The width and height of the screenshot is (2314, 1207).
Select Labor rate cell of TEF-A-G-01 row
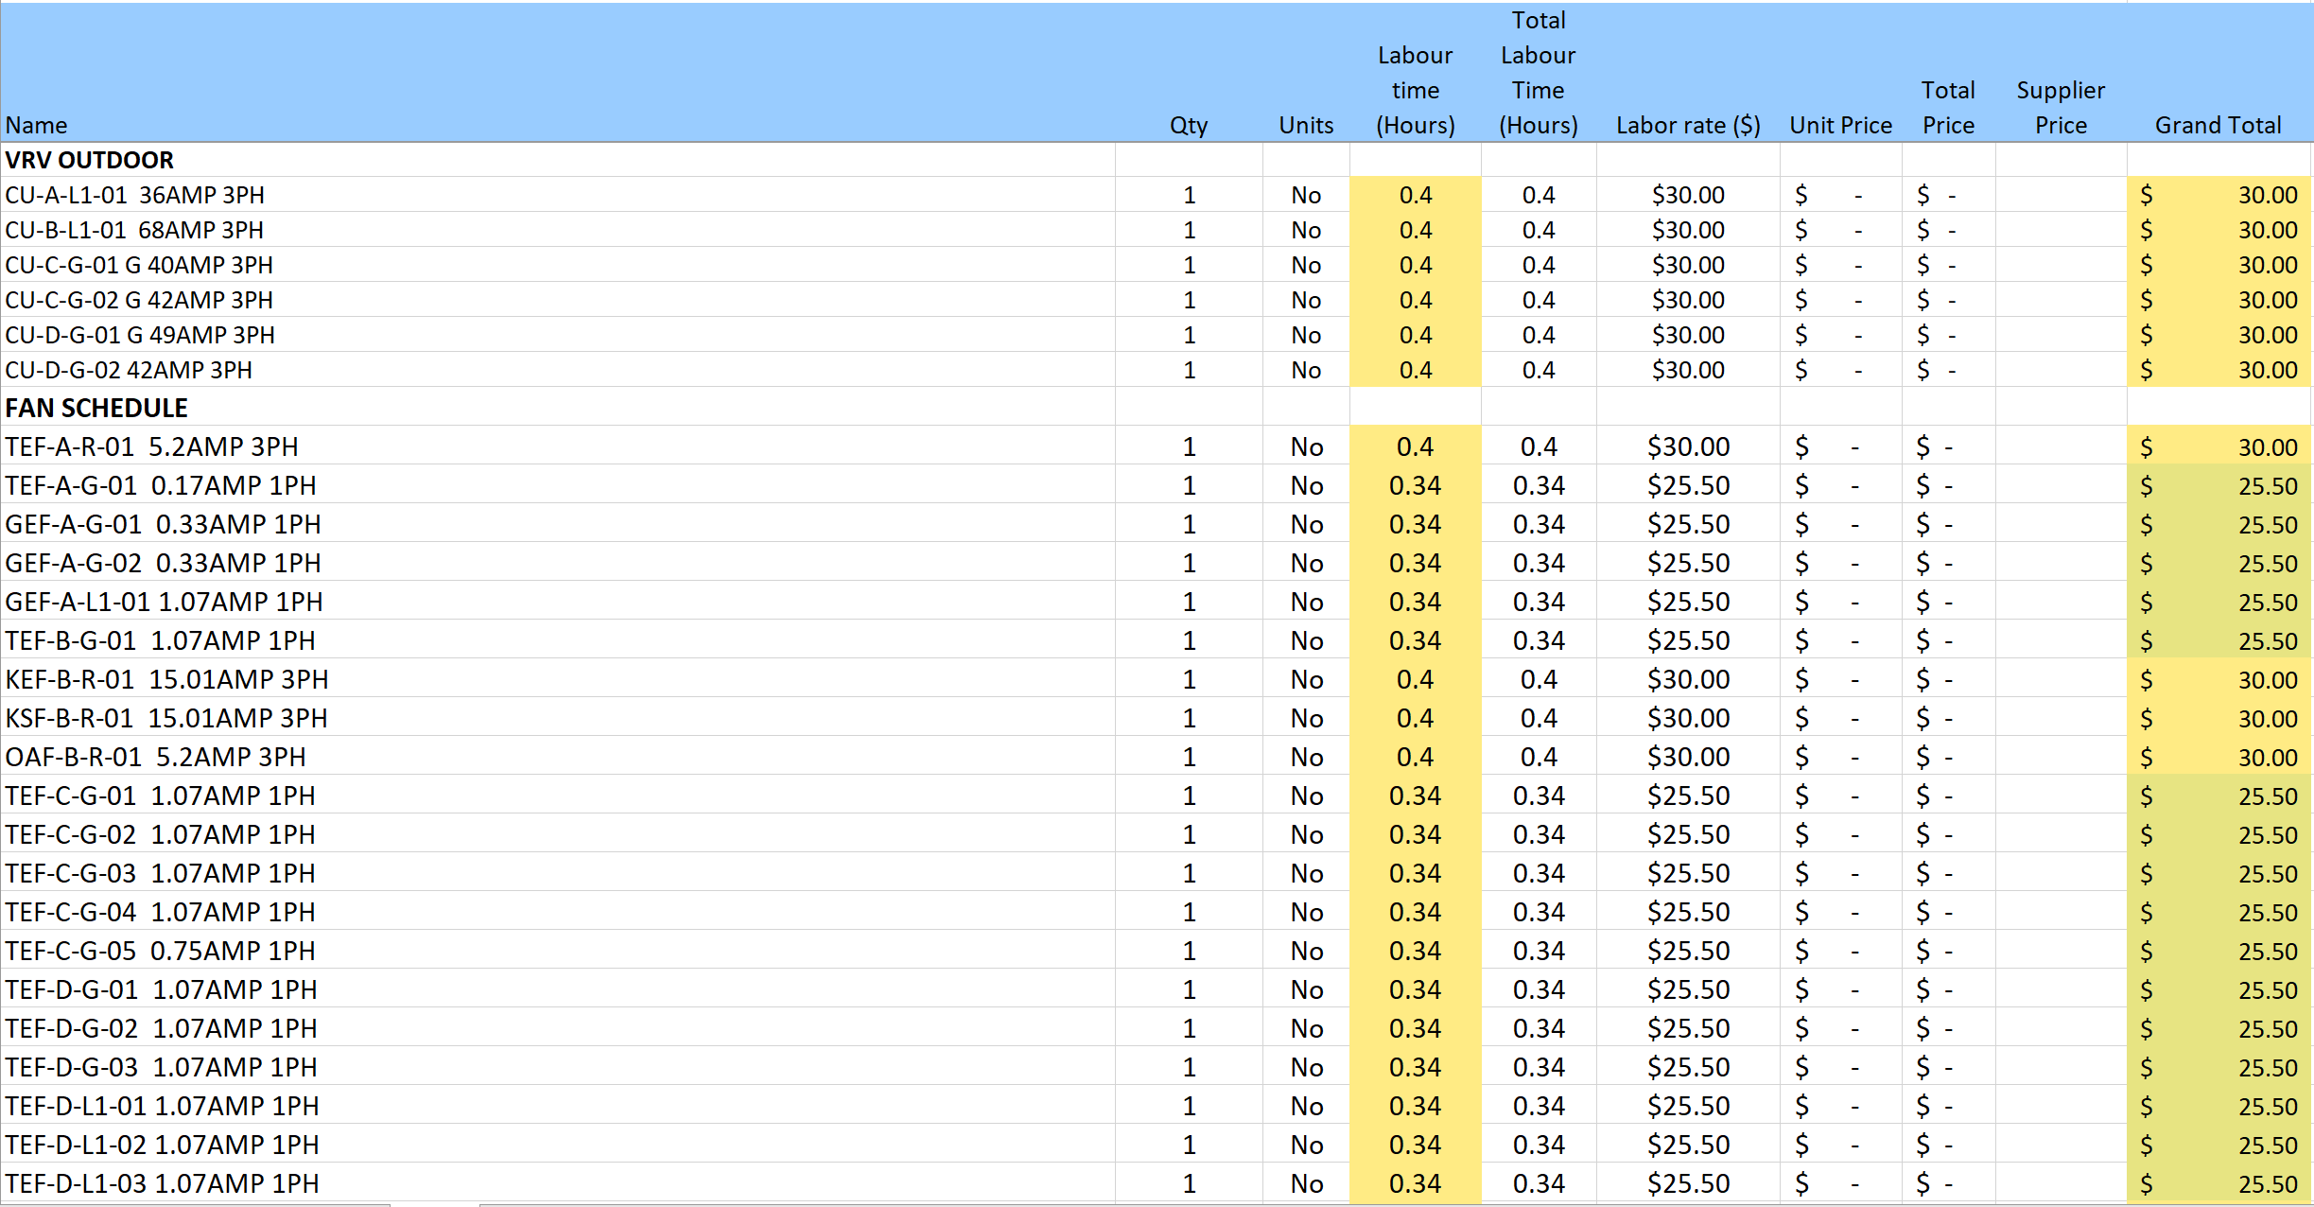pyautogui.click(x=1687, y=485)
